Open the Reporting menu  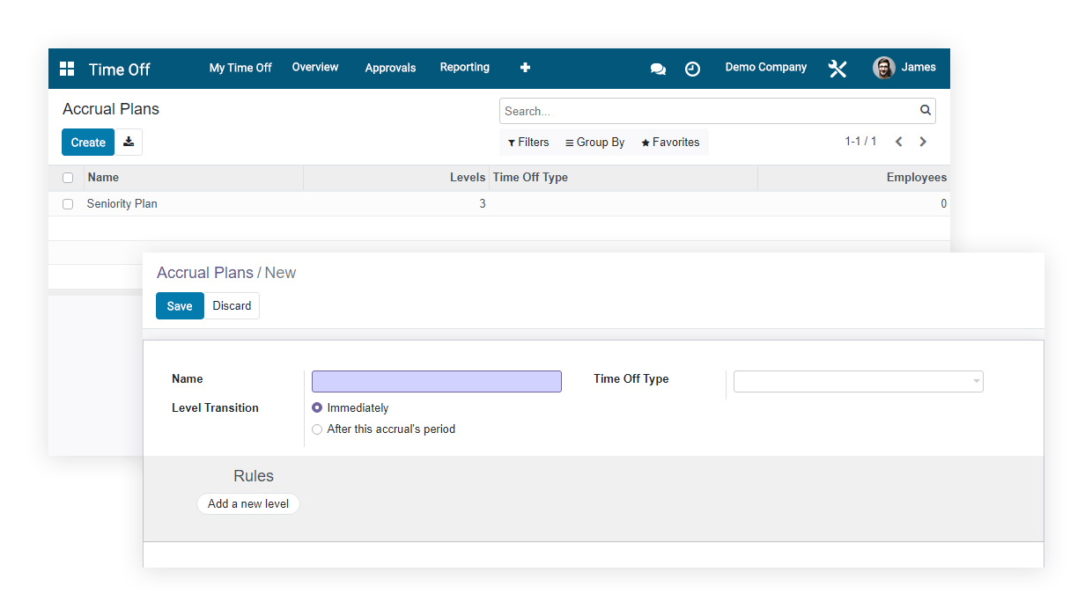tap(465, 68)
